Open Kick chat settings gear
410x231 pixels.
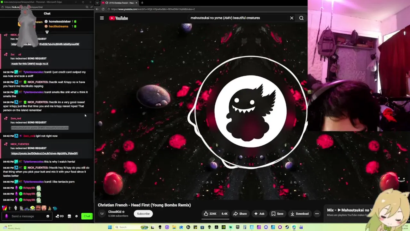[x=76, y=216]
